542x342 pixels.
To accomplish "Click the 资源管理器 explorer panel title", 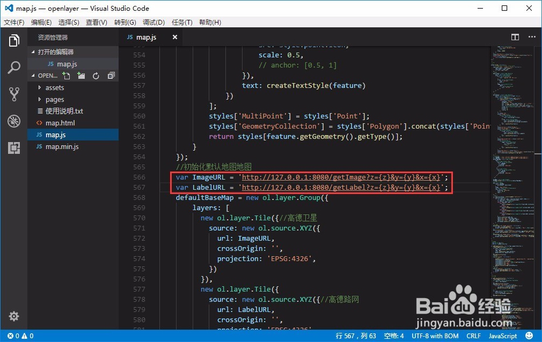I will (53, 37).
